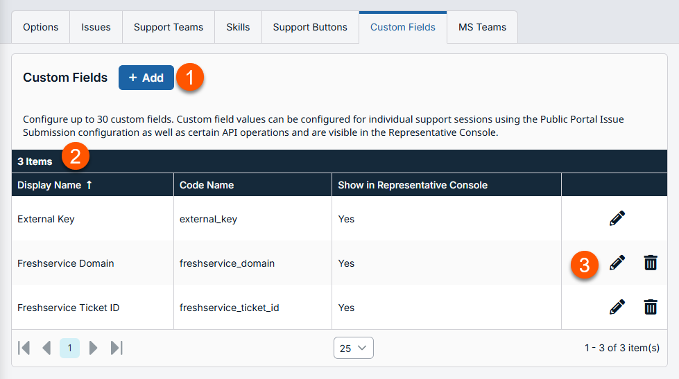This screenshot has height=379, width=679.
Task: Edit the Freshservice Domain custom field
Action: pos(617,263)
